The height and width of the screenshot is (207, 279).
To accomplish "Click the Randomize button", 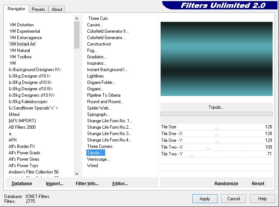I will click(226, 184).
